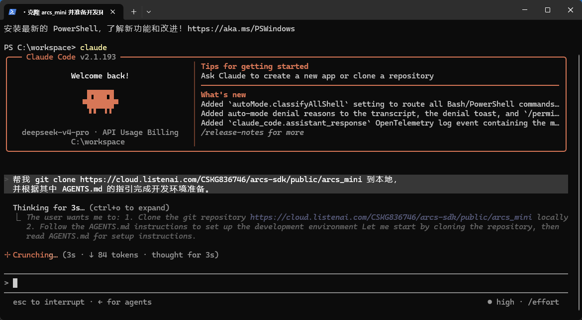582x320 pixels.
Task: Click the "↓ 84 tokens" counter
Action: [x=113, y=255]
